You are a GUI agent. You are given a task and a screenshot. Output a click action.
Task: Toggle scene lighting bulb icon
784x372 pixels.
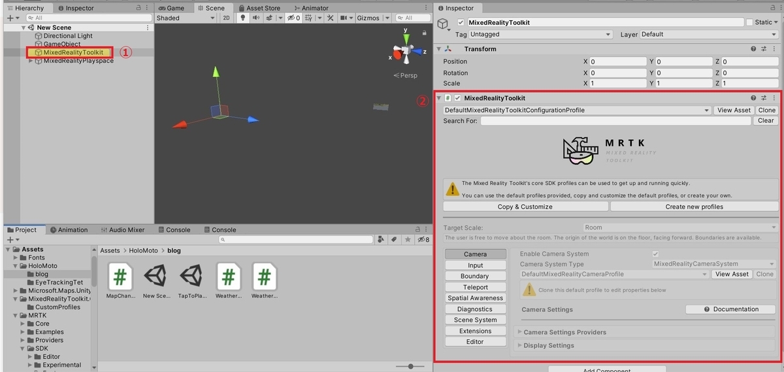[243, 18]
